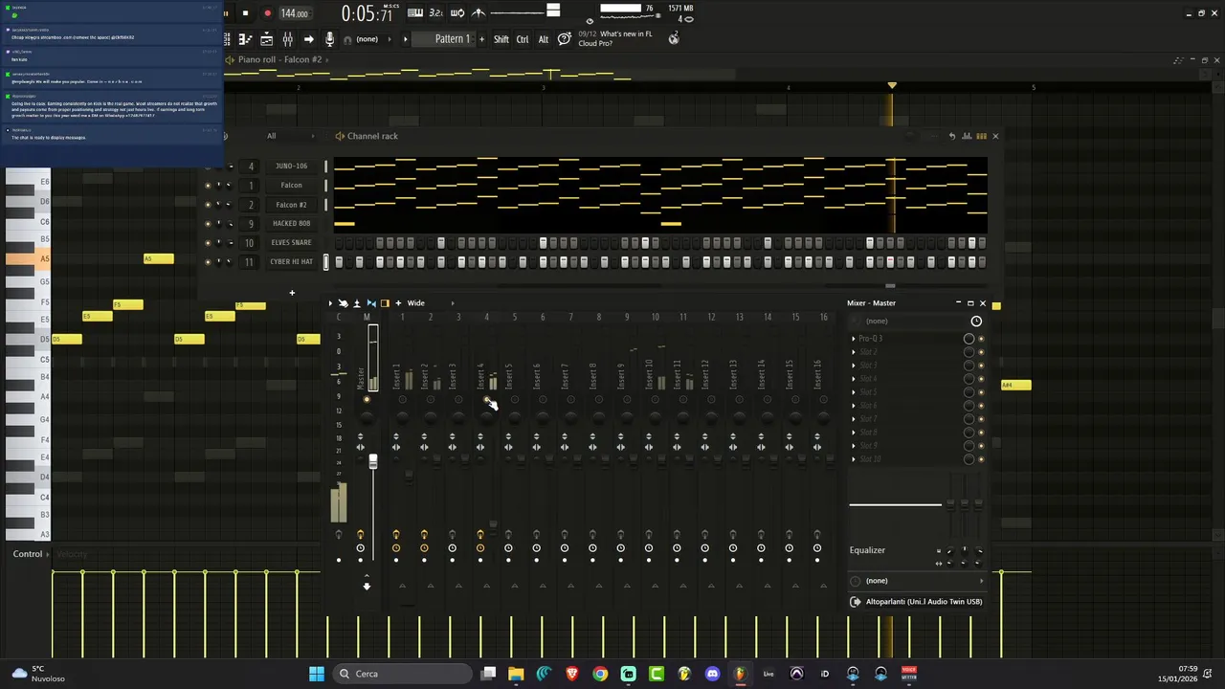Adjust the Master track volume fader

(x=372, y=462)
